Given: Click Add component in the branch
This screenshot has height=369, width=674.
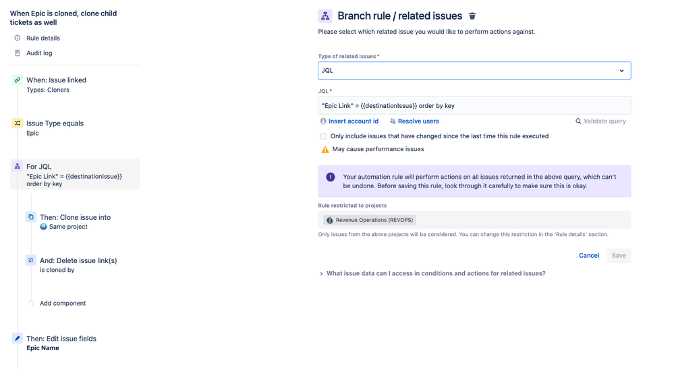Looking at the screenshot, I should 63,304.
